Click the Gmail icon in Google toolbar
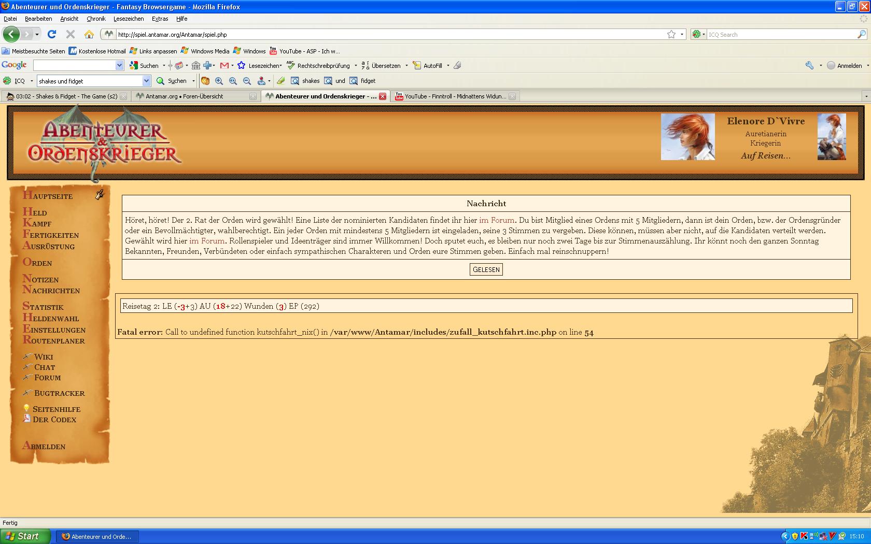 tap(224, 66)
